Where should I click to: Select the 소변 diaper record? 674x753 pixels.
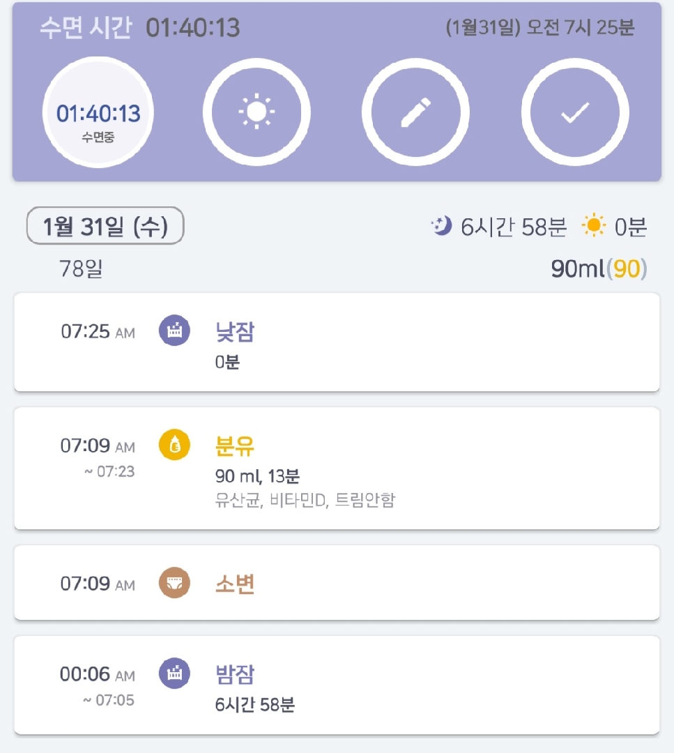[x=235, y=584]
